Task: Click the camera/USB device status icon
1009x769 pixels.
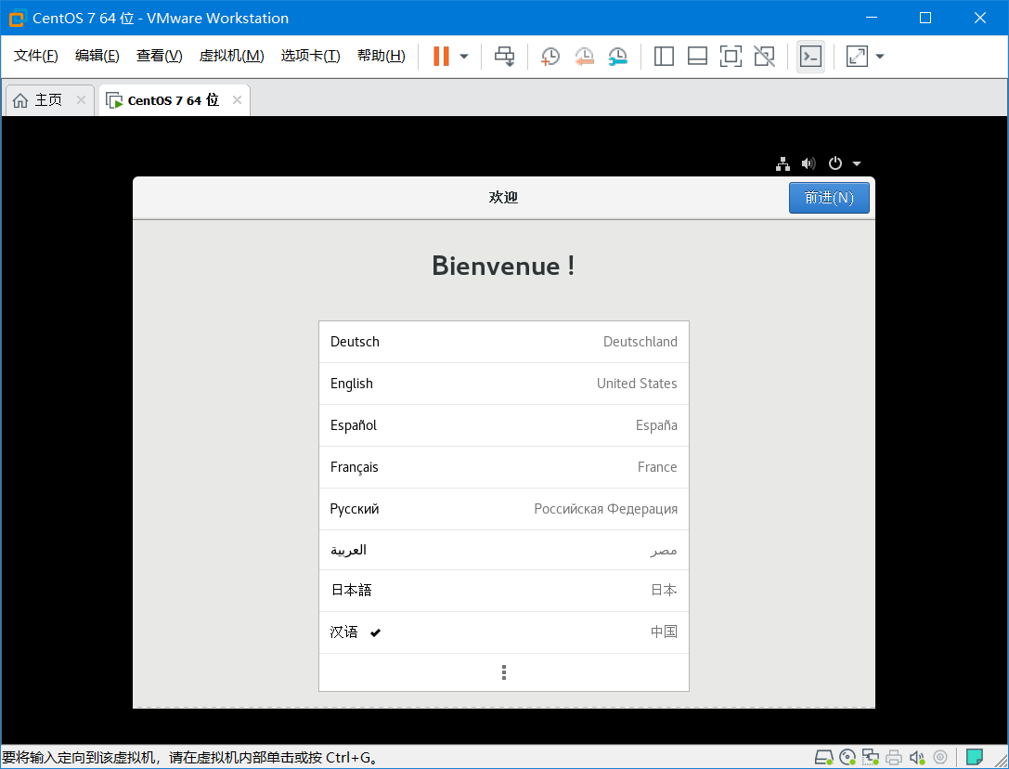Action: 940,758
